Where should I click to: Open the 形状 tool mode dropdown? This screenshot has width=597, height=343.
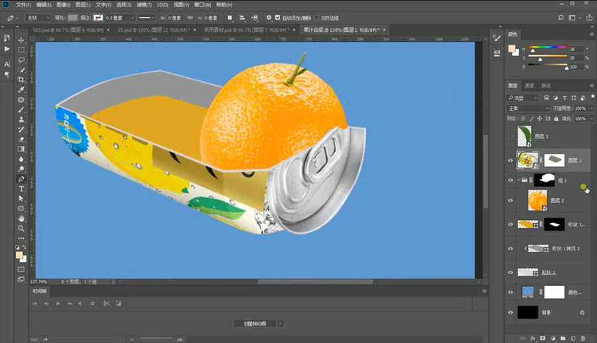[40, 17]
